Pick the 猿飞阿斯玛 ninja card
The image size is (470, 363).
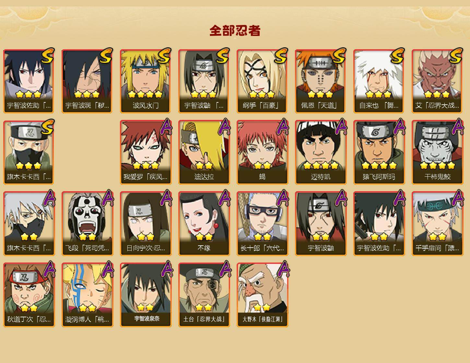379,152
